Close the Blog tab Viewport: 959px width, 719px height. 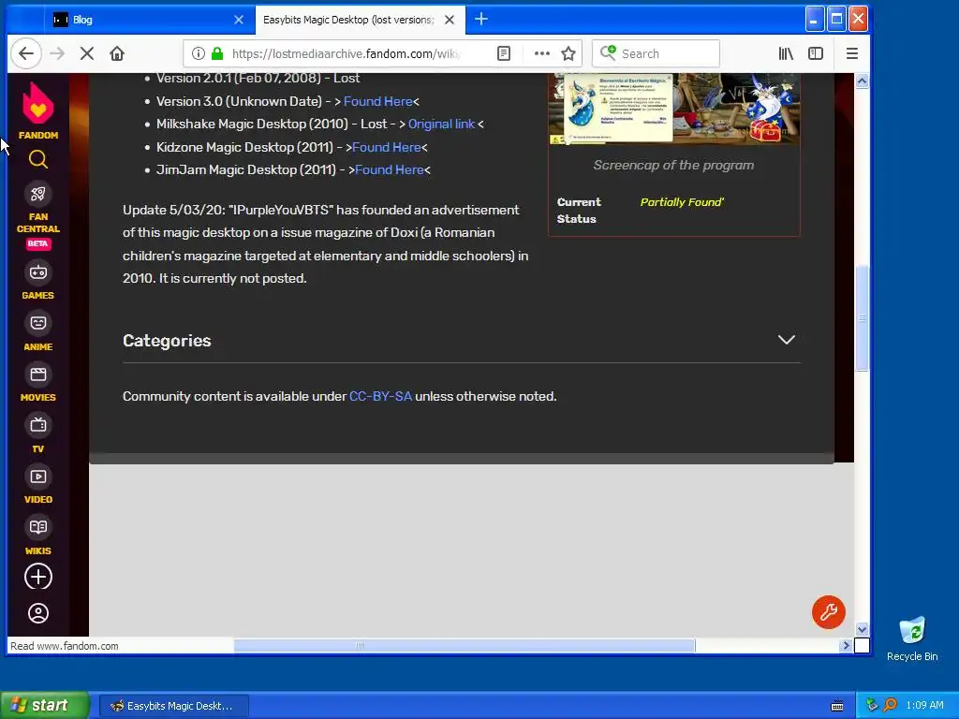click(239, 20)
